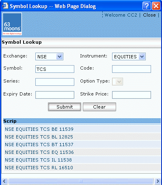Click the 63 moons logo
162x185 pixels.
point(12,24)
